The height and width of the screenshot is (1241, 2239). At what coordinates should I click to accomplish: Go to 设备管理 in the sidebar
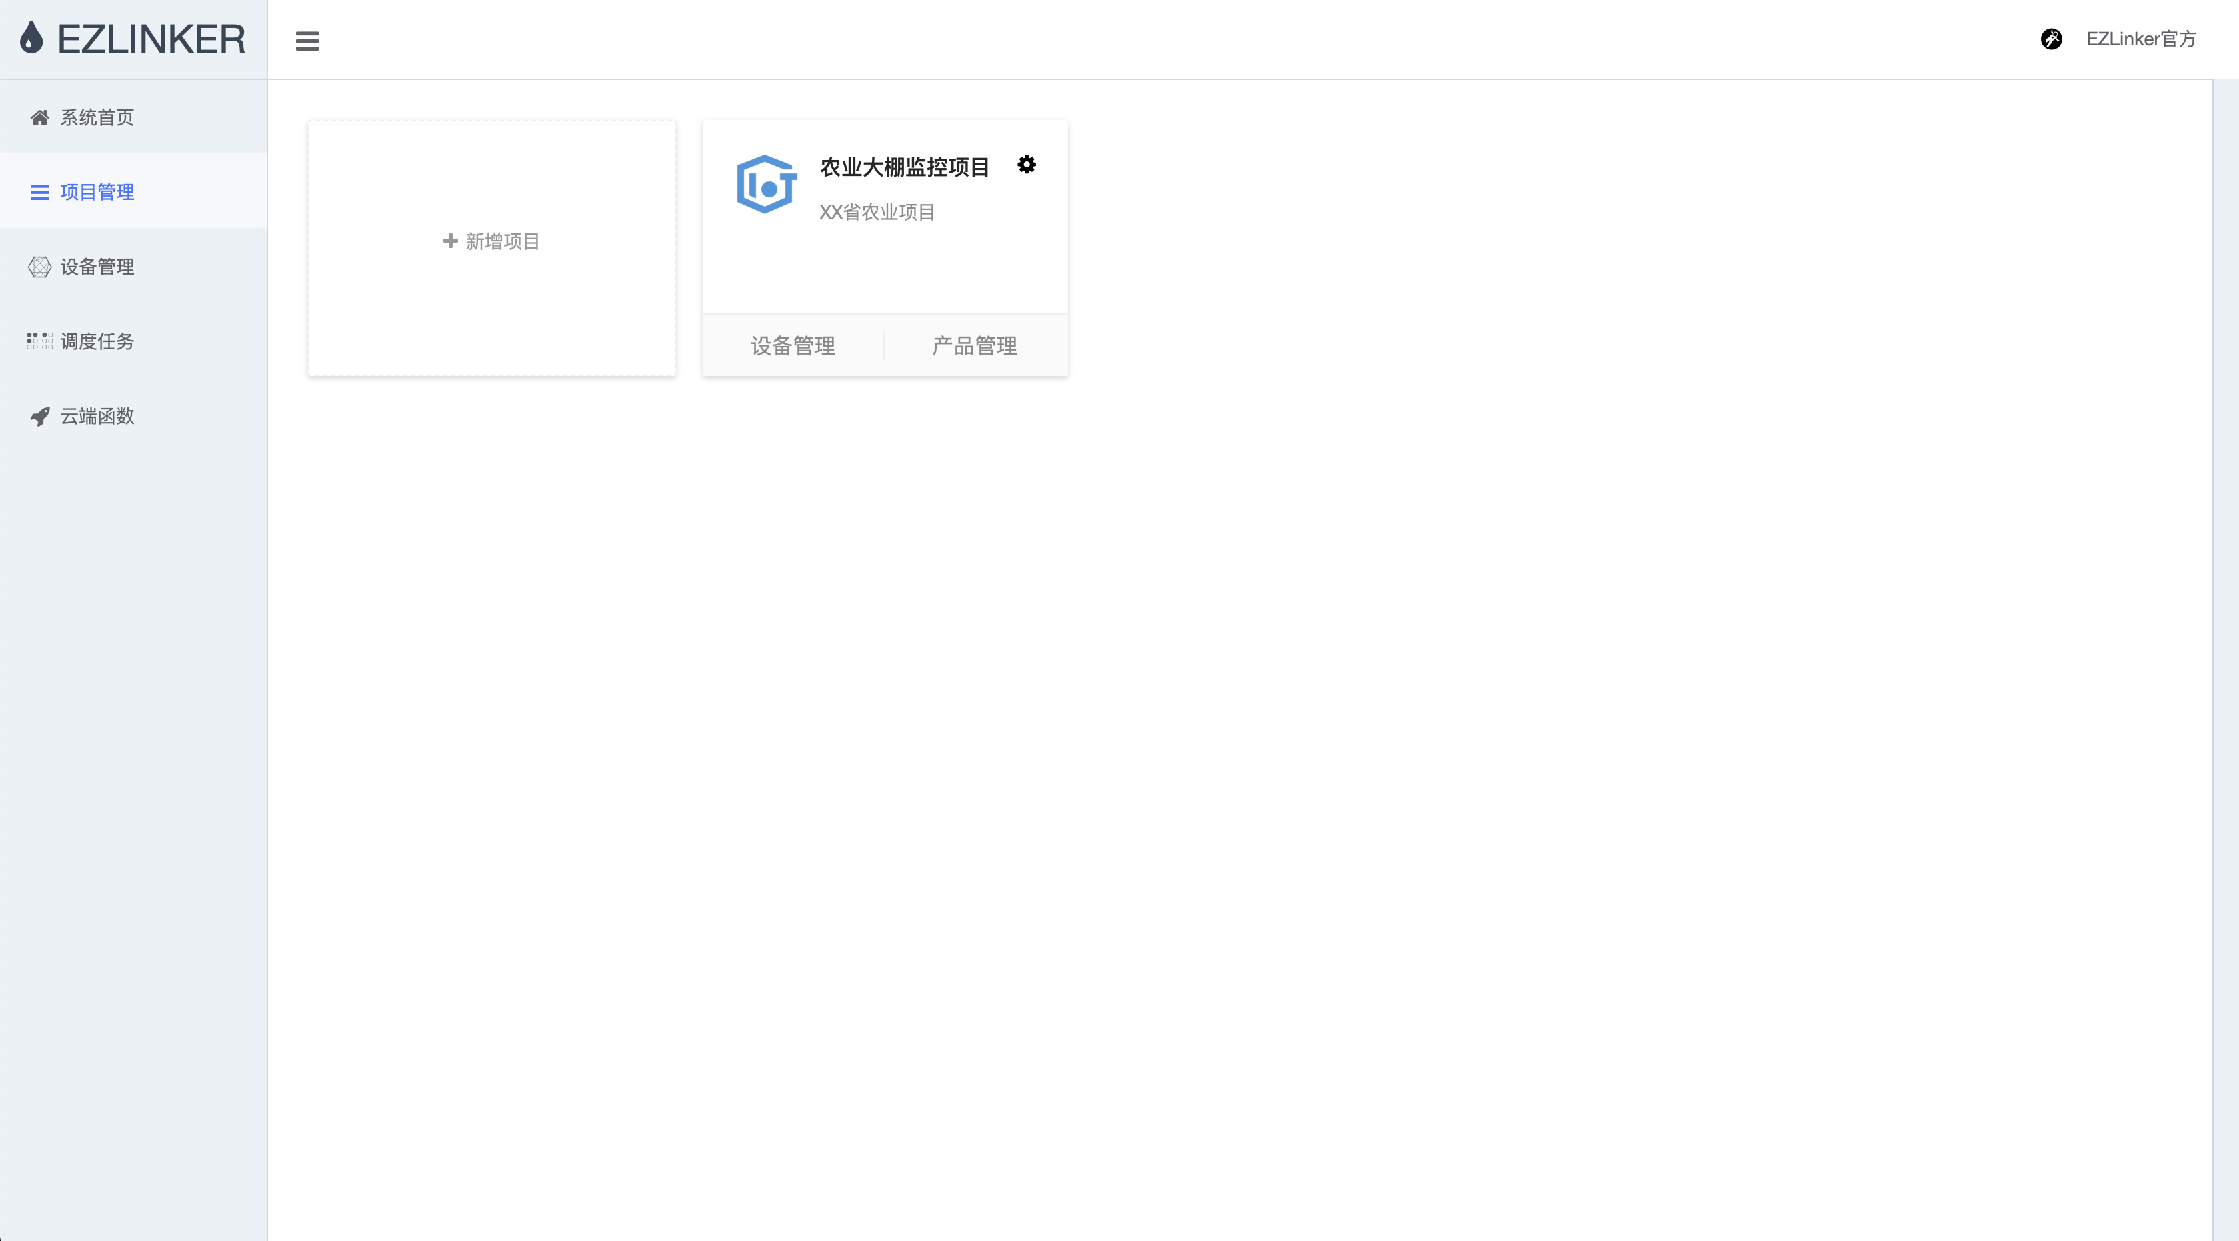pos(134,266)
